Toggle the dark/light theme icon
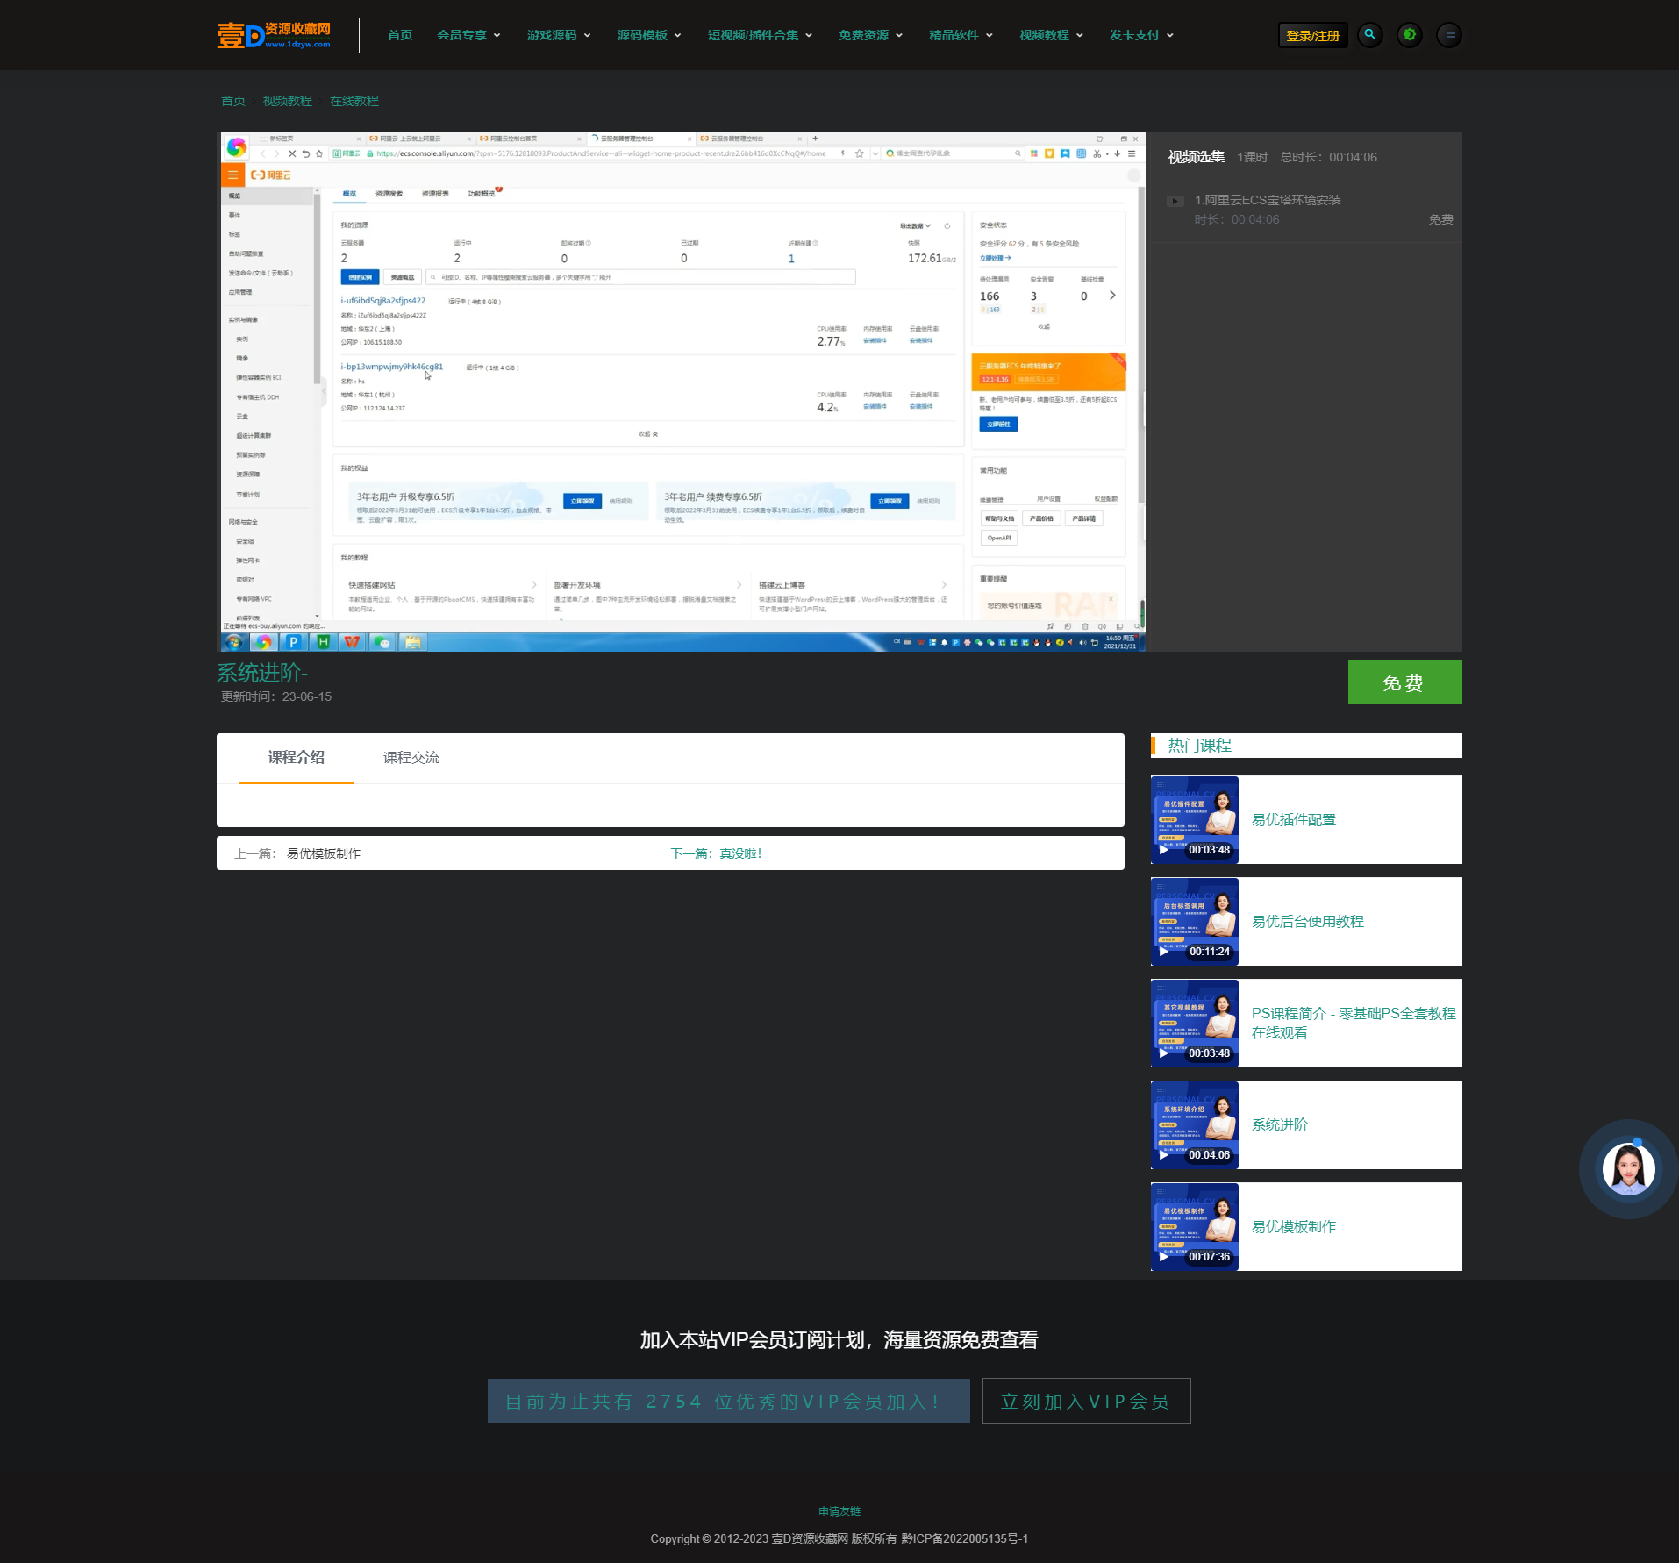Viewport: 1679px width, 1563px height. click(x=1409, y=35)
